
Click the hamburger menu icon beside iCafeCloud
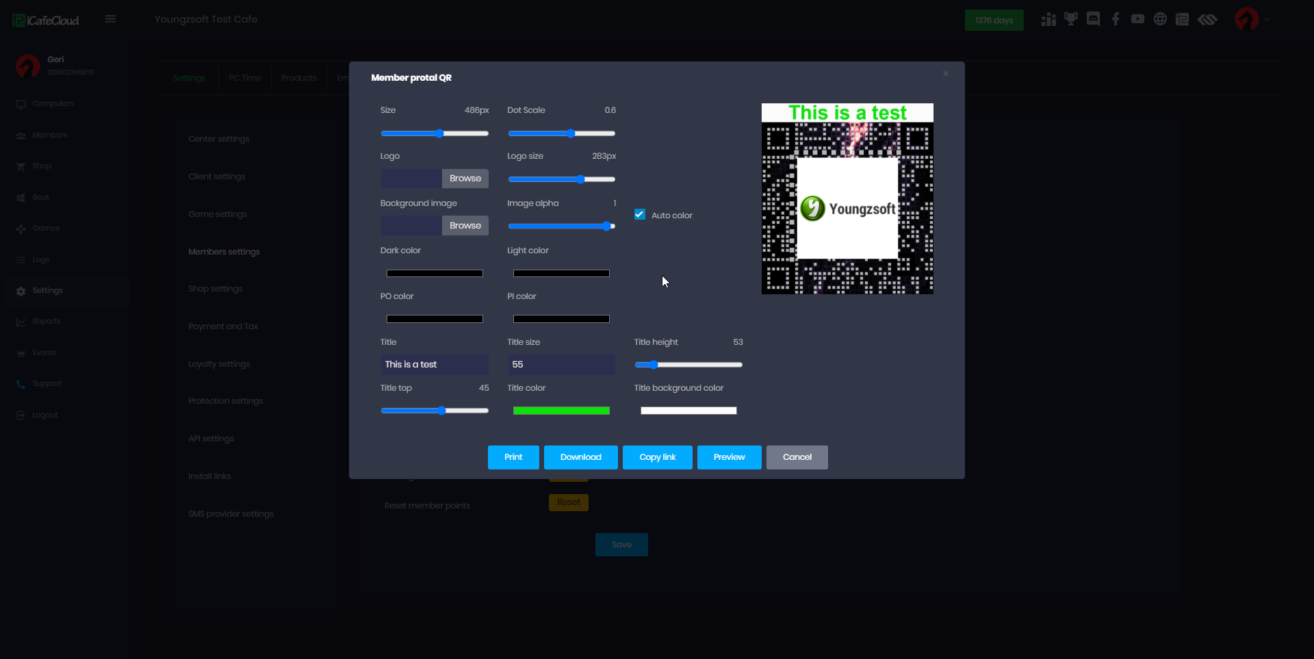coord(110,19)
